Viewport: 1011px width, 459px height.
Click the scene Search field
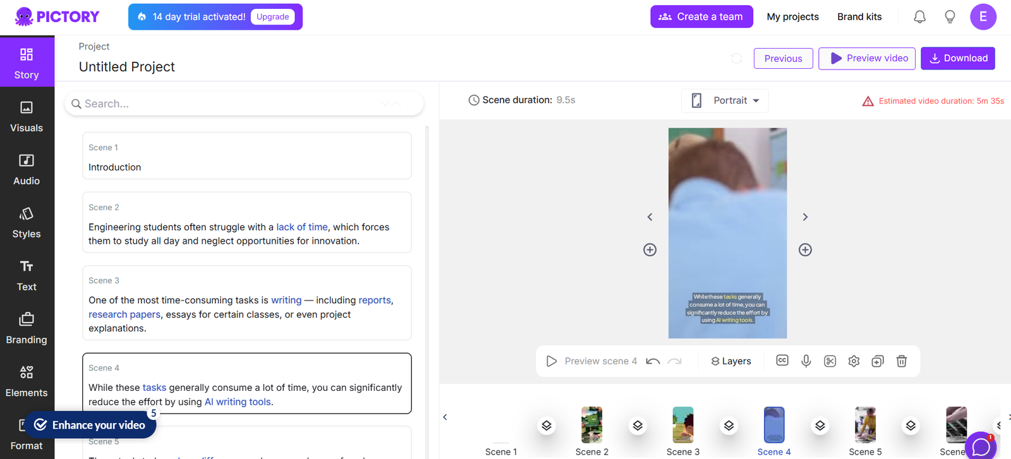click(243, 104)
